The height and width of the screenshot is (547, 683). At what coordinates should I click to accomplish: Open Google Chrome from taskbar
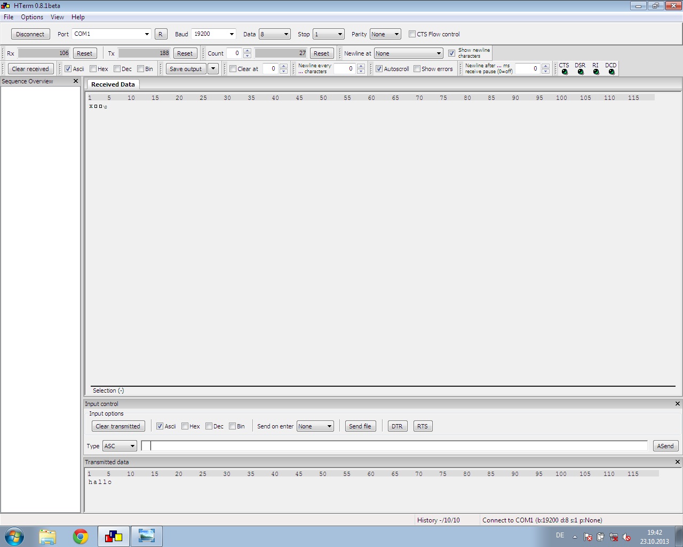[x=81, y=536]
